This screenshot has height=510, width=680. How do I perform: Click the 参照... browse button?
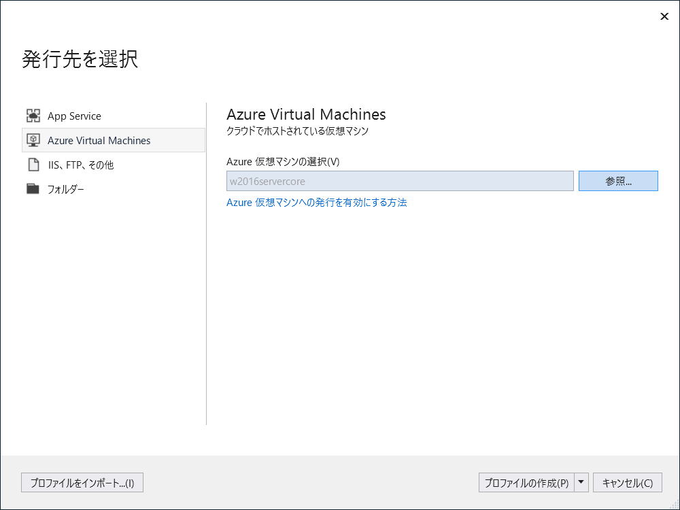618,181
